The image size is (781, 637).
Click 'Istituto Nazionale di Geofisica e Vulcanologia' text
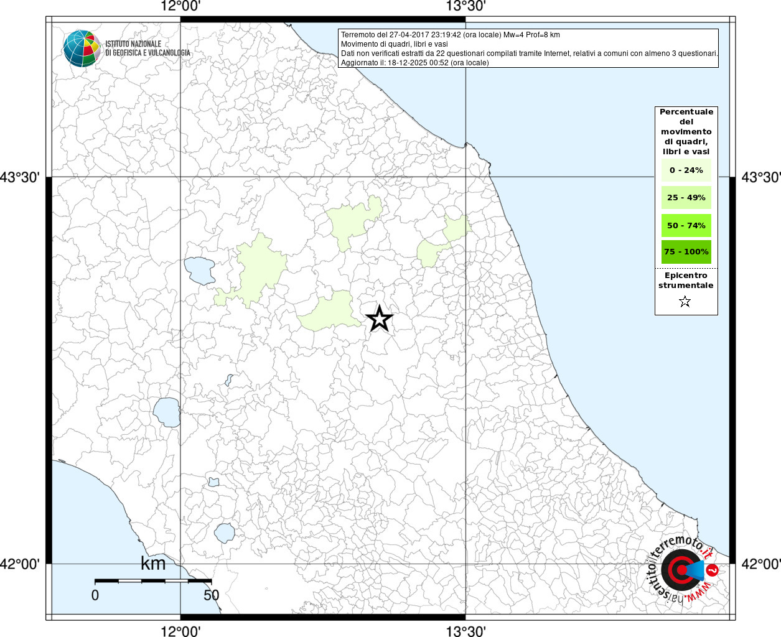pos(147,49)
